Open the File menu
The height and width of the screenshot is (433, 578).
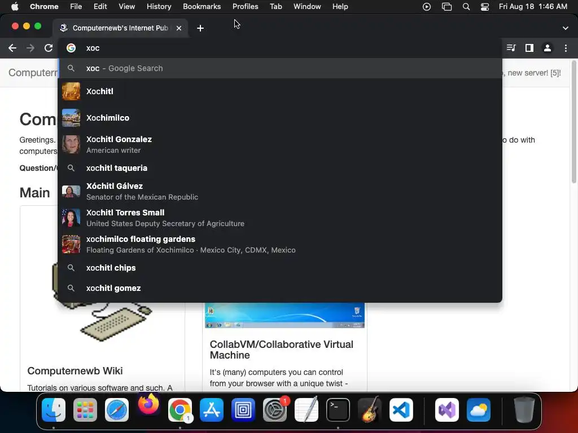click(76, 7)
